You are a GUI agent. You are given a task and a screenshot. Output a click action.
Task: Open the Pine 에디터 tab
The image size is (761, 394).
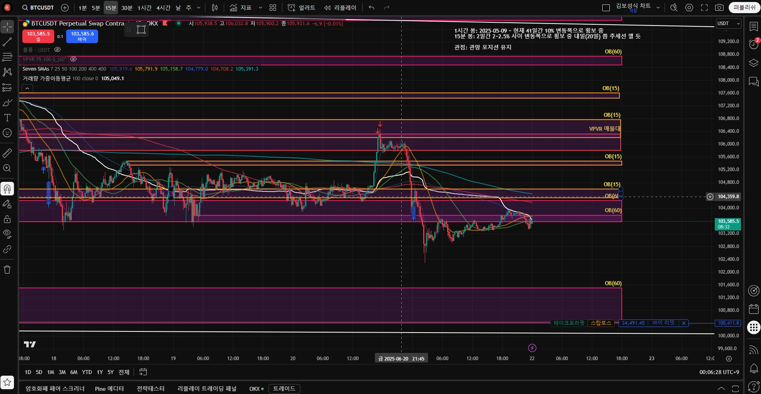[x=109, y=388]
